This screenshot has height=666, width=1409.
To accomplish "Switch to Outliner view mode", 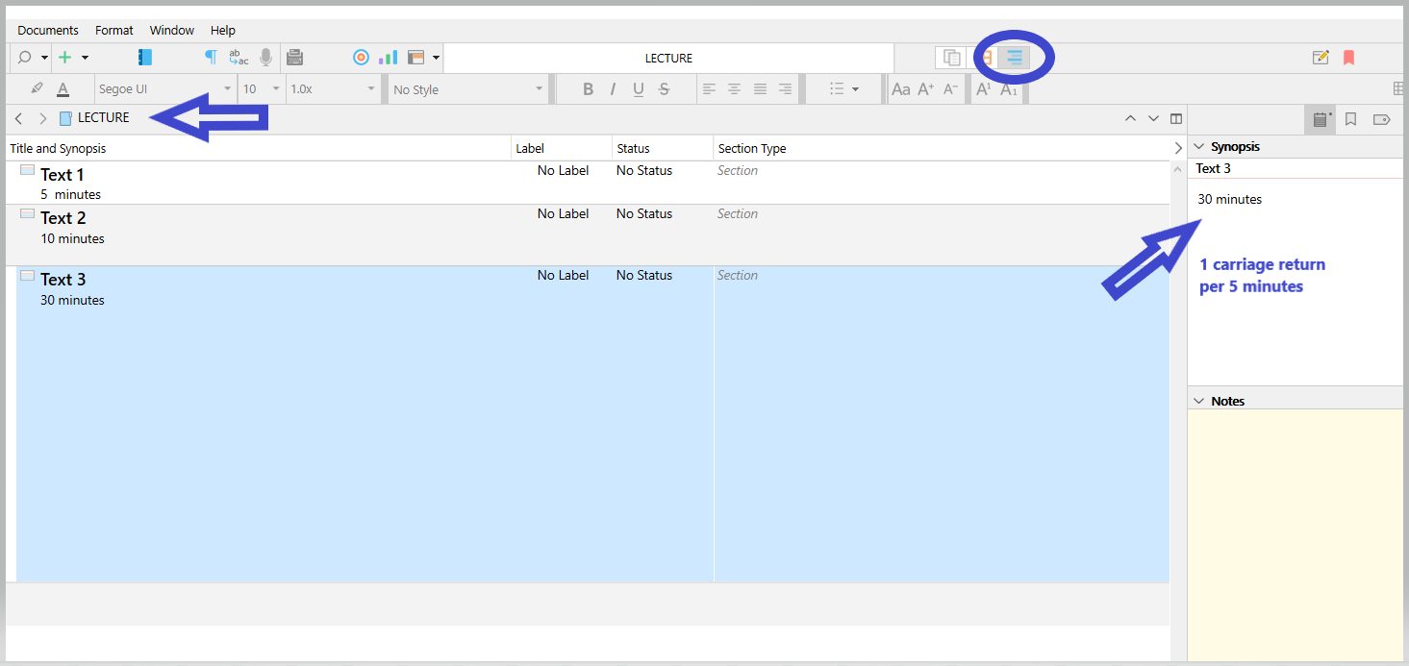I will pos(1014,58).
